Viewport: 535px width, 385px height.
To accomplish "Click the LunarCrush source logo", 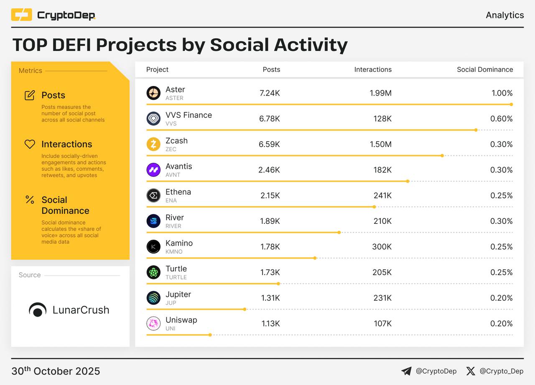I will 69,310.
